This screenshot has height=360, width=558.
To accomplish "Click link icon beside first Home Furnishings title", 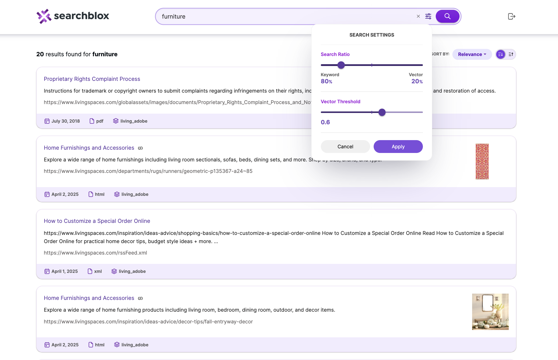I will [x=140, y=148].
